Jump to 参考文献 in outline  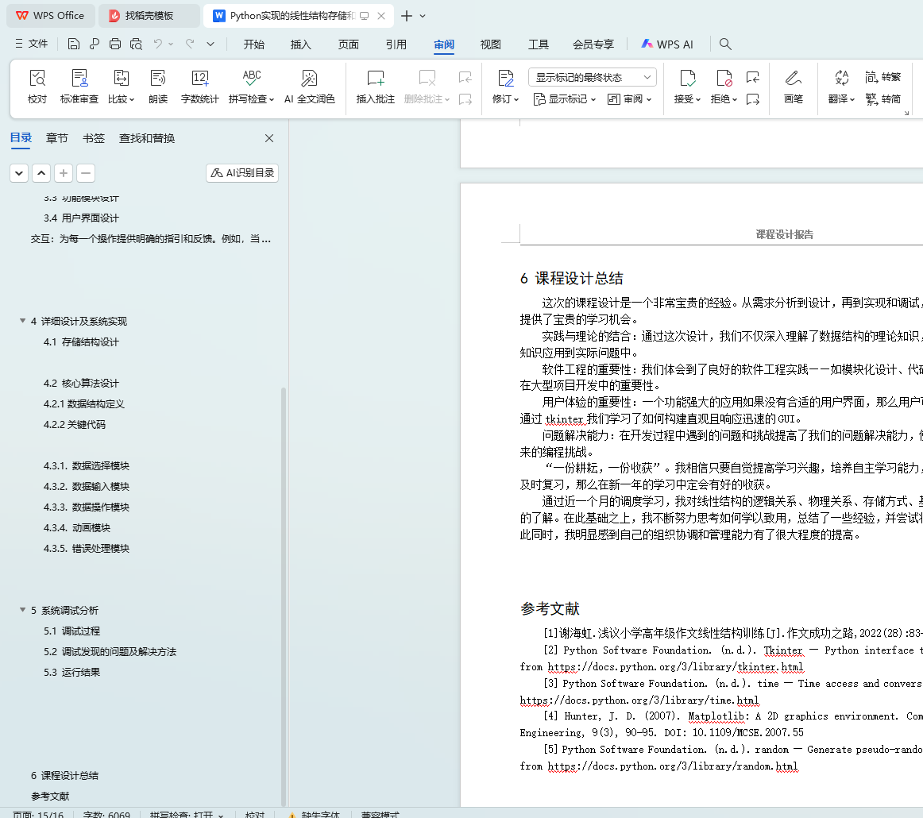coord(50,797)
